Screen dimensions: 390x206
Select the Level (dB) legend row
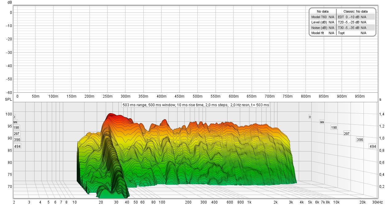pyautogui.click(x=323, y=22)
